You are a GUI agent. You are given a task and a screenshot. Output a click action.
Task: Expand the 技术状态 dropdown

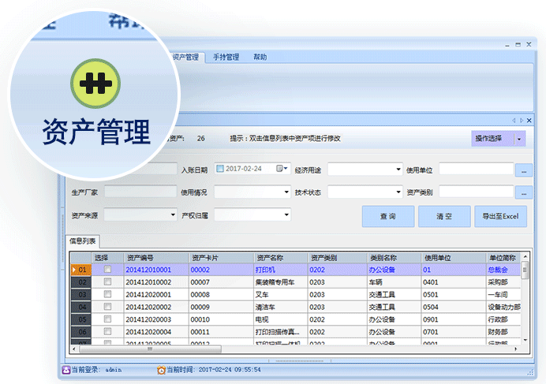tap(398, 192)
